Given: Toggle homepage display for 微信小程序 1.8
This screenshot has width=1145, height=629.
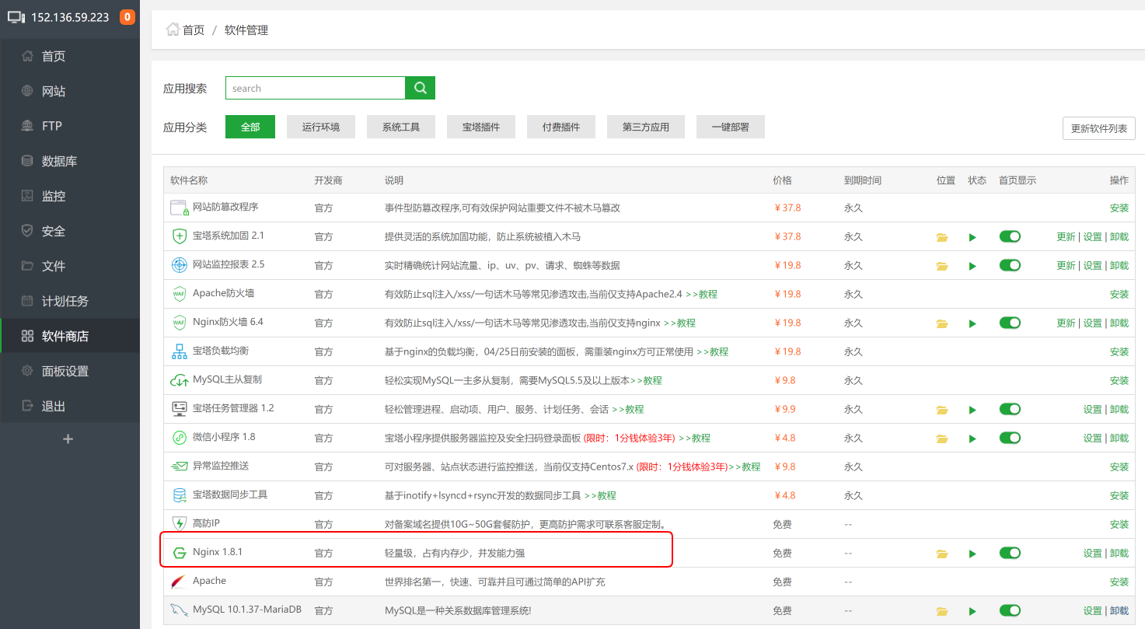Looking at the screenshot, I should point(1010,438).
